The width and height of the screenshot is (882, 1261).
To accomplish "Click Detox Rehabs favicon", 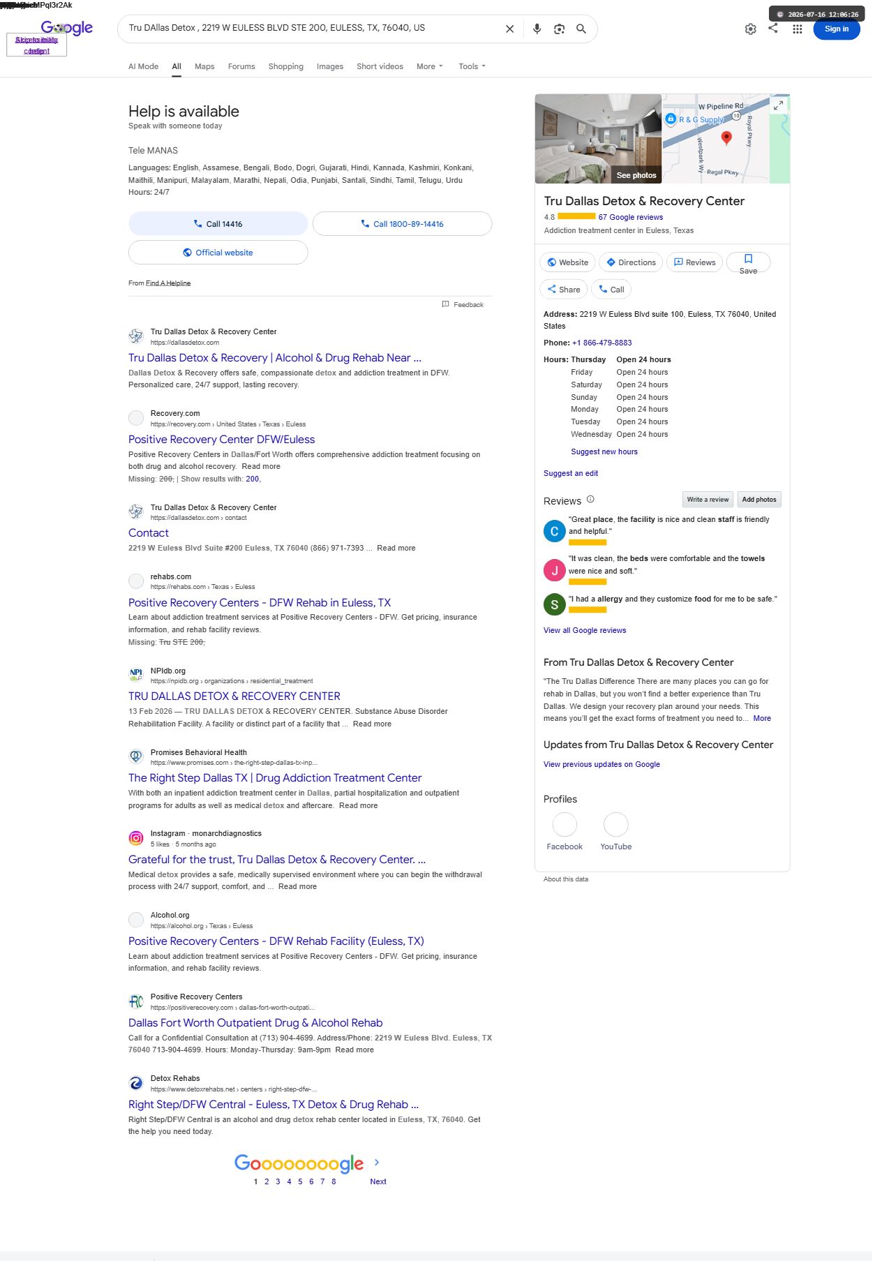I will [x=136, y=1083].
